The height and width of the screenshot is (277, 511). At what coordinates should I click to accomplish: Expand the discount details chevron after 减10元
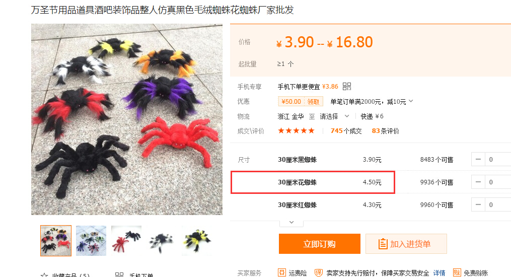click(x=411, y=101)
